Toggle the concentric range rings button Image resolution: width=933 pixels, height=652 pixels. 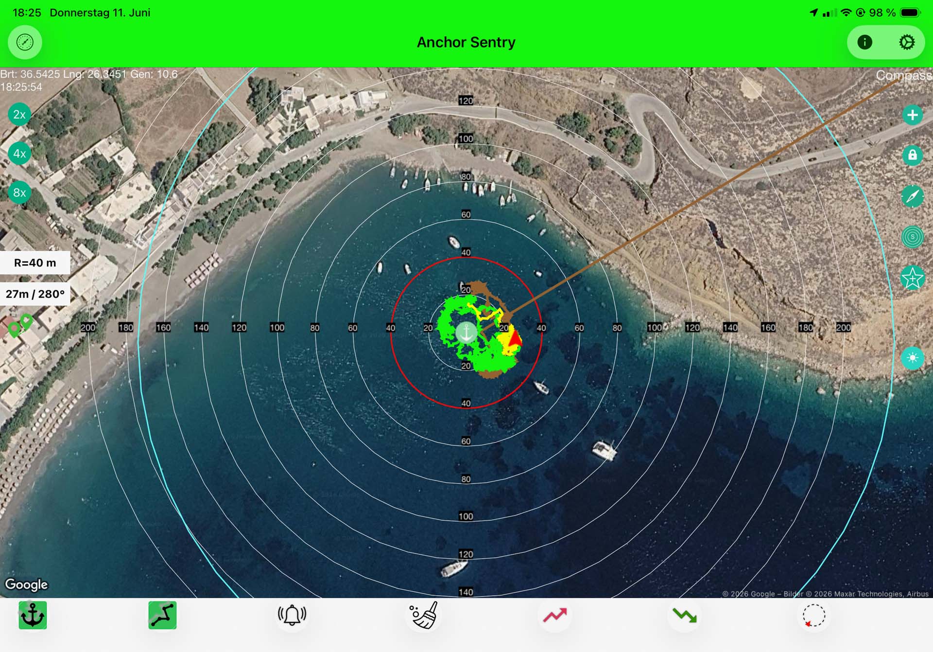[x=913, y=237]
